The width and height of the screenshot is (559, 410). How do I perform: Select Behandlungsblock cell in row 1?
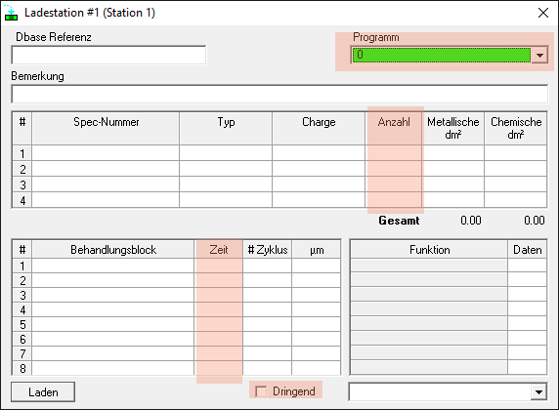(x=113, y=266)
